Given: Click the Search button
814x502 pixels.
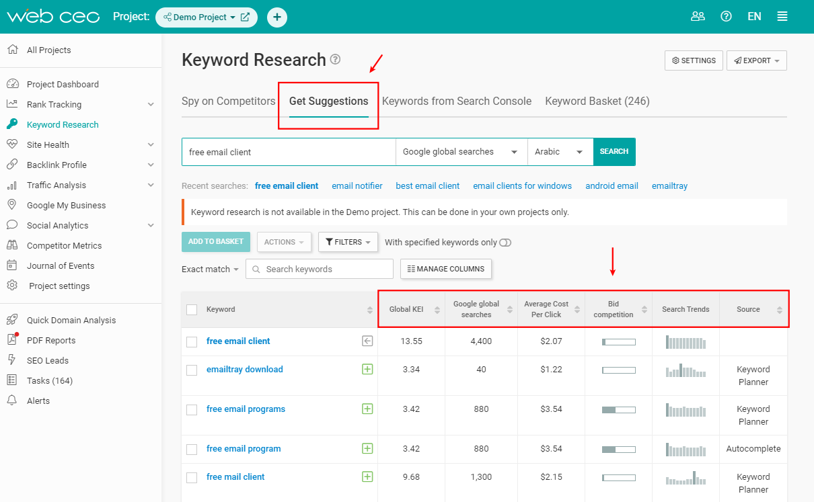Looking at the screenshot, I should 614,152.
